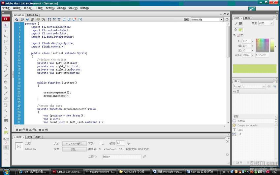280x175 pixels.
Task: Select the Text tool in the toolbox
Action: (x=6, y=53)
